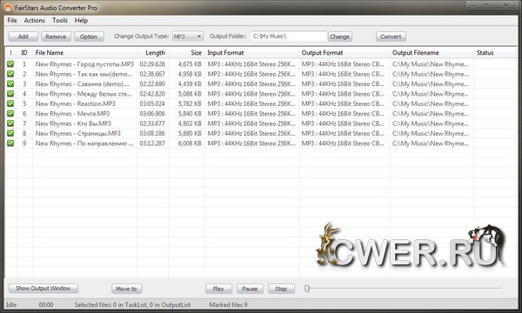Open the File menu
The height and width of the screenshot is (313, 522).
[12, 20]
